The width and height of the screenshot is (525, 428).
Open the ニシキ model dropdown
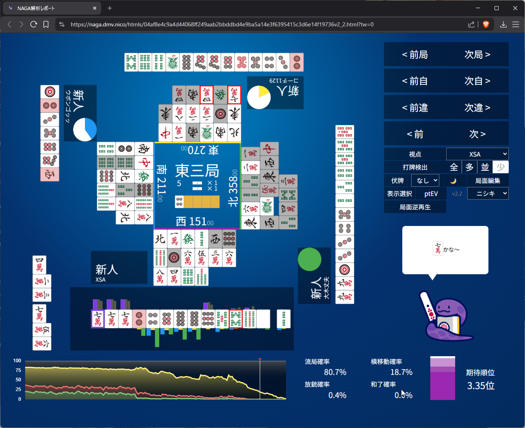[x=488, y=194]
